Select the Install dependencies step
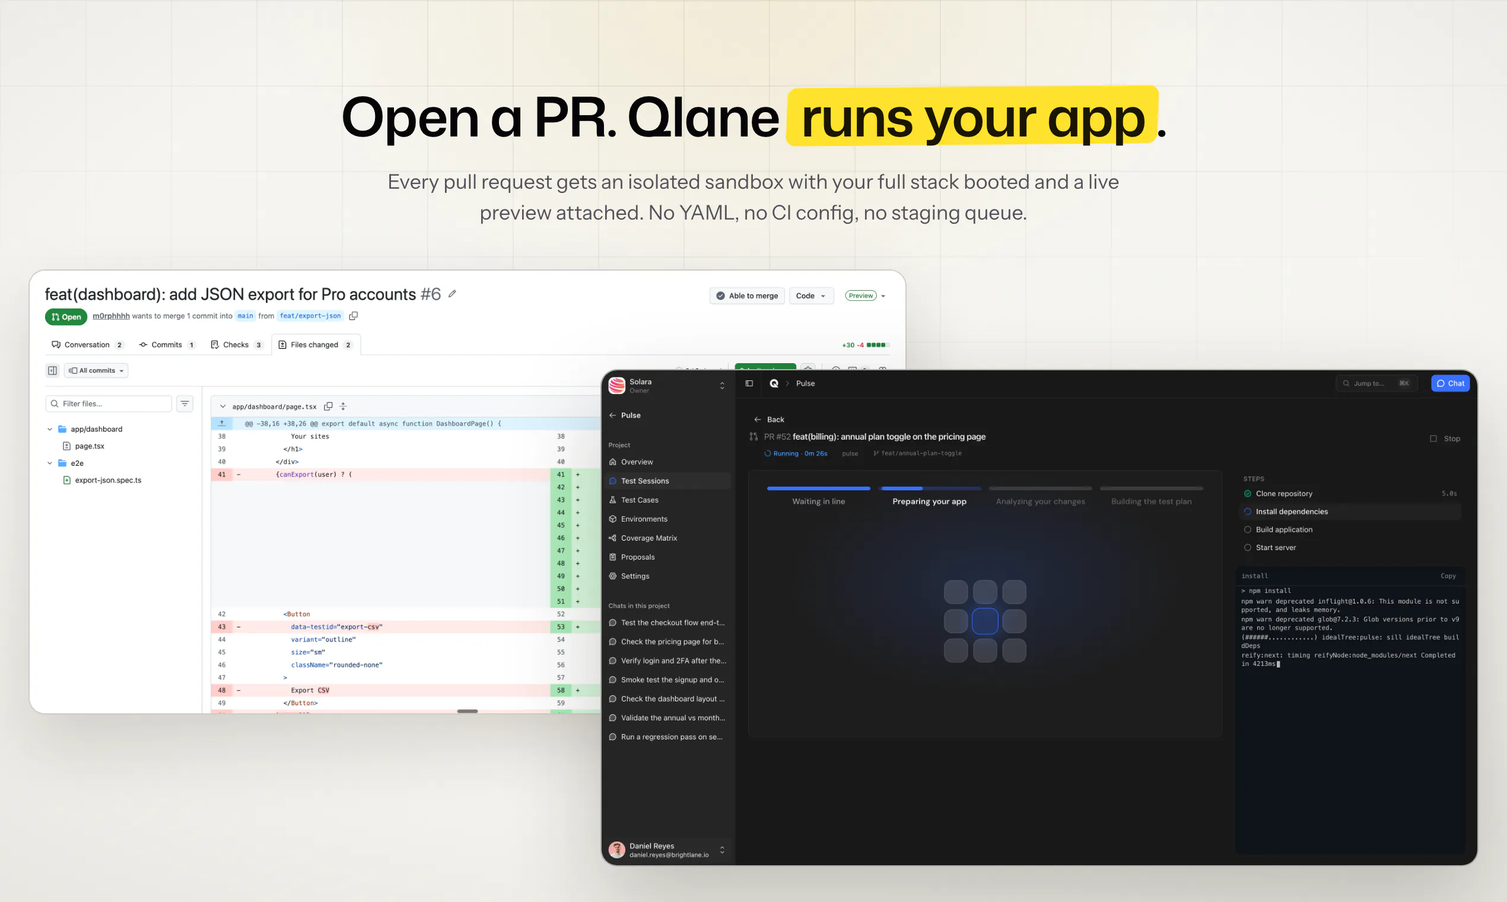The width and height of the screenshot is (1507, 902). coord(1350,511)
